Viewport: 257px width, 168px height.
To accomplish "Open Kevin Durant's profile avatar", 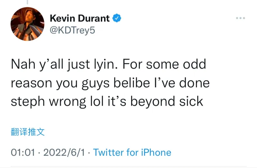I will coord(27,24).
